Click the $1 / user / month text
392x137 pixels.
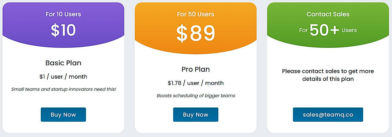pos(63,77)
